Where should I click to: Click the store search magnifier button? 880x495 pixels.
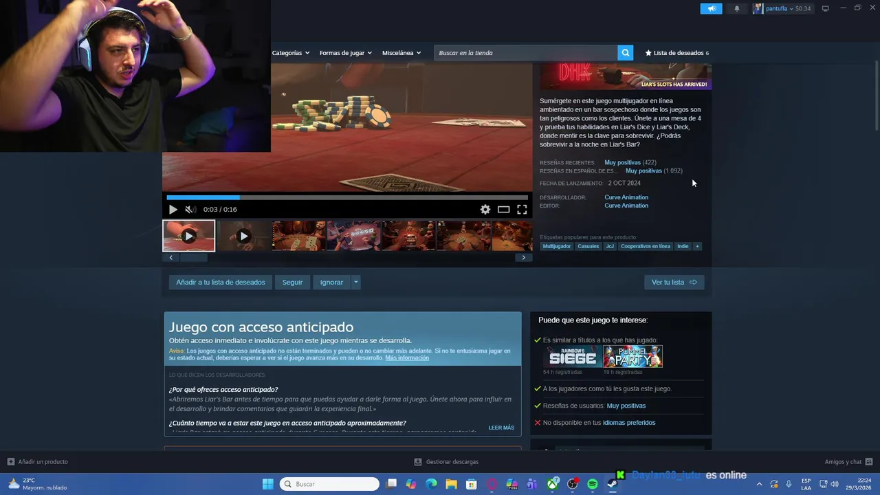point(625,53)
